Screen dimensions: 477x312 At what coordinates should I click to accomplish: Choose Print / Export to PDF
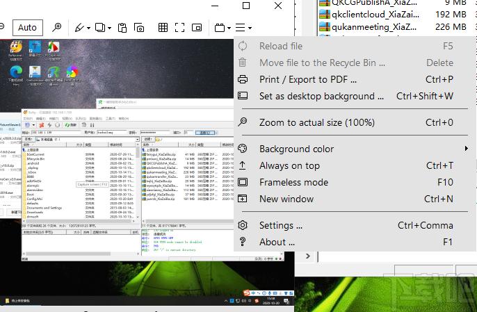[355, 79]
